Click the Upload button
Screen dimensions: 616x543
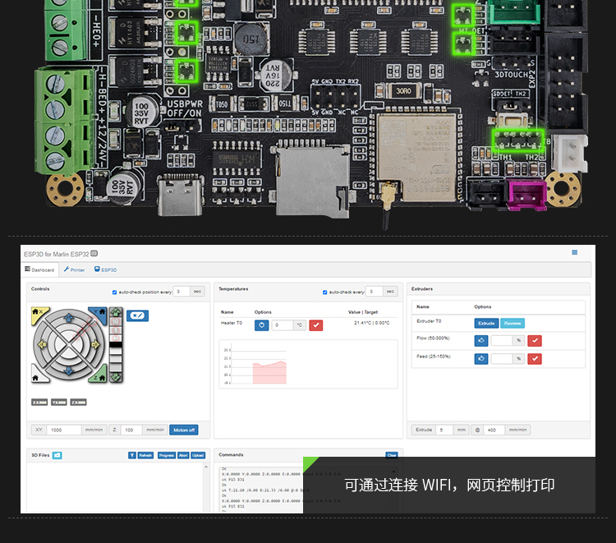198,455
